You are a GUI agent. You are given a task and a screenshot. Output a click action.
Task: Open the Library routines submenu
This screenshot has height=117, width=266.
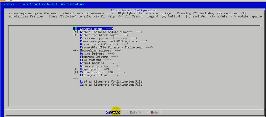99,75
